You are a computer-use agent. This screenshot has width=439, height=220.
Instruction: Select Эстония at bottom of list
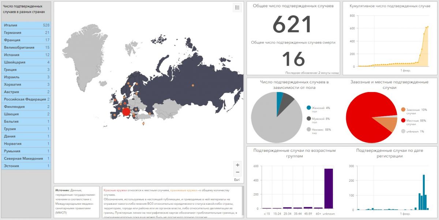pos(26,166)
